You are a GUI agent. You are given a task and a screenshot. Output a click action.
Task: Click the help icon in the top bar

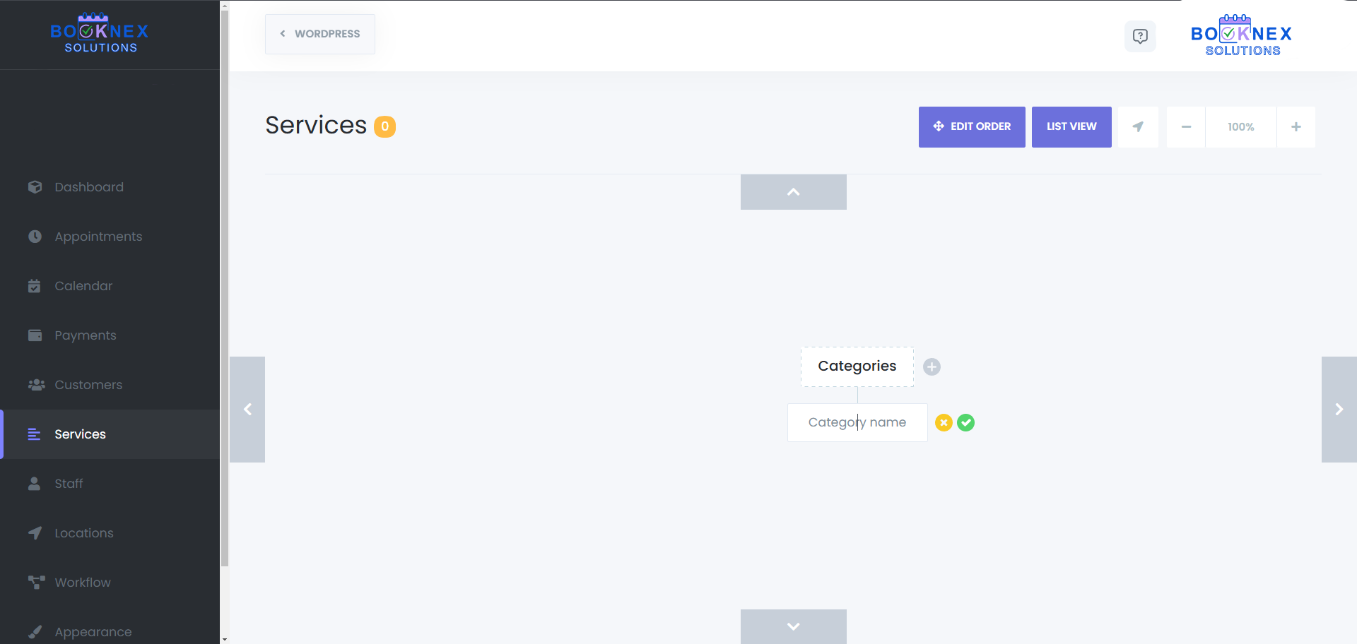coord(1140,36)
